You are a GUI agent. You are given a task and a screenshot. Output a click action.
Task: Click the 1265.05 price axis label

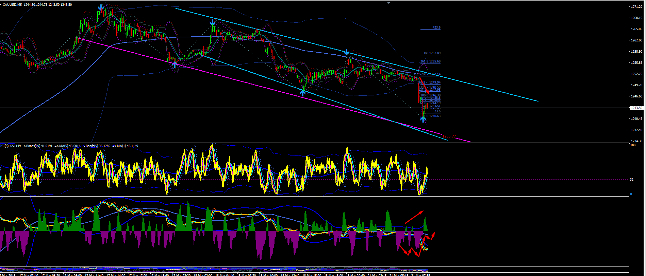click(636, 29)
